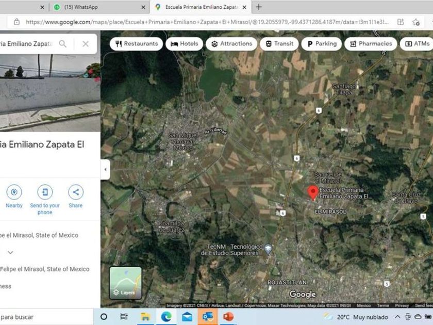Open the street view photo of the school
433x325 pixels.
(x=50, y=92)
